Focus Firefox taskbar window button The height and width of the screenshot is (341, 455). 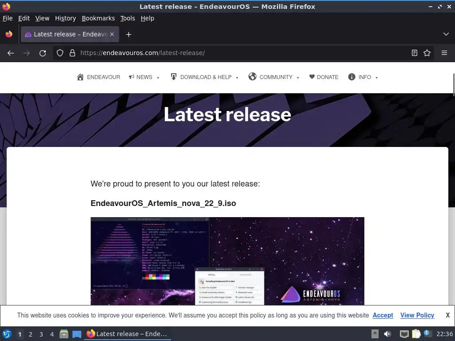point(128,334)
